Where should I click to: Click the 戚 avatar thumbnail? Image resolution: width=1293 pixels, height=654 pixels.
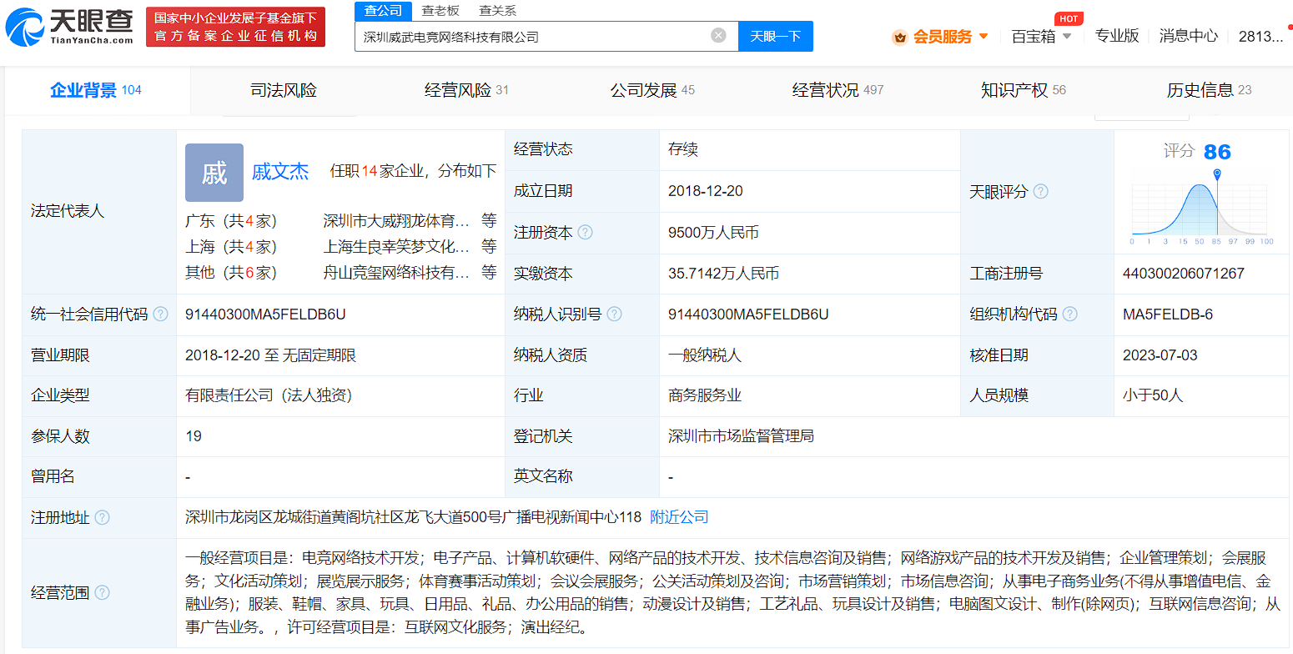214,173
